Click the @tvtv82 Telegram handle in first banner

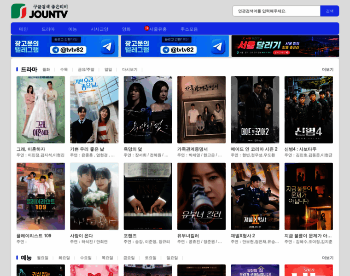68,50
